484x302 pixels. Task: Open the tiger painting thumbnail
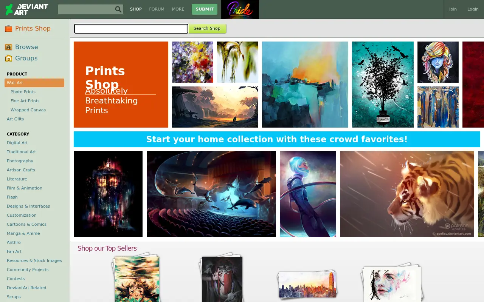tap(407, 194)
